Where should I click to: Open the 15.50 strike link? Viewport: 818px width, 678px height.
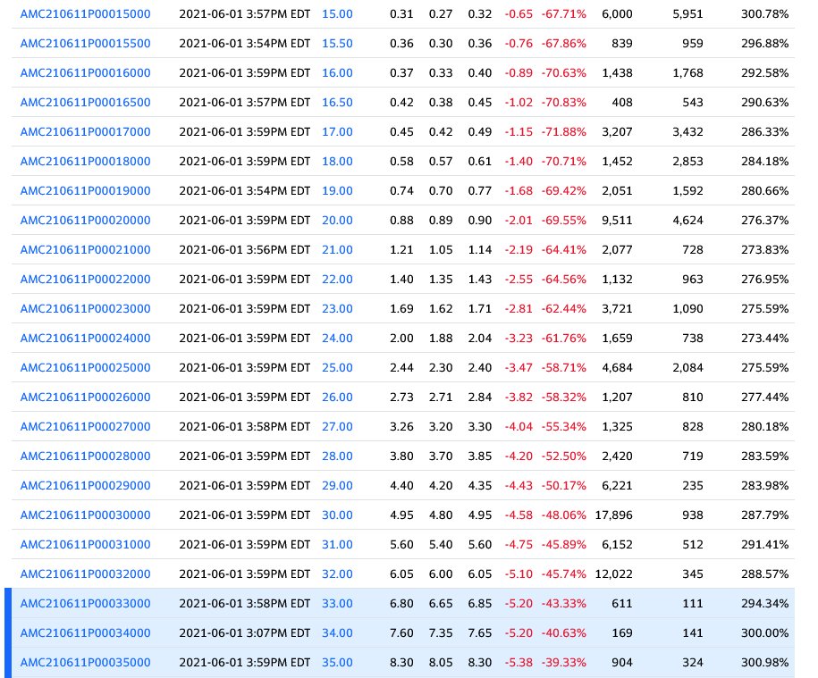(x=337, y=43)
